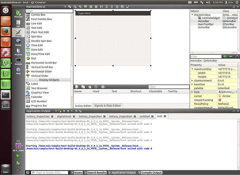Viewport: 240px width, 175px height.
Task: Select Edit Tab Order toolbar icon
Action: click(85, 7)
